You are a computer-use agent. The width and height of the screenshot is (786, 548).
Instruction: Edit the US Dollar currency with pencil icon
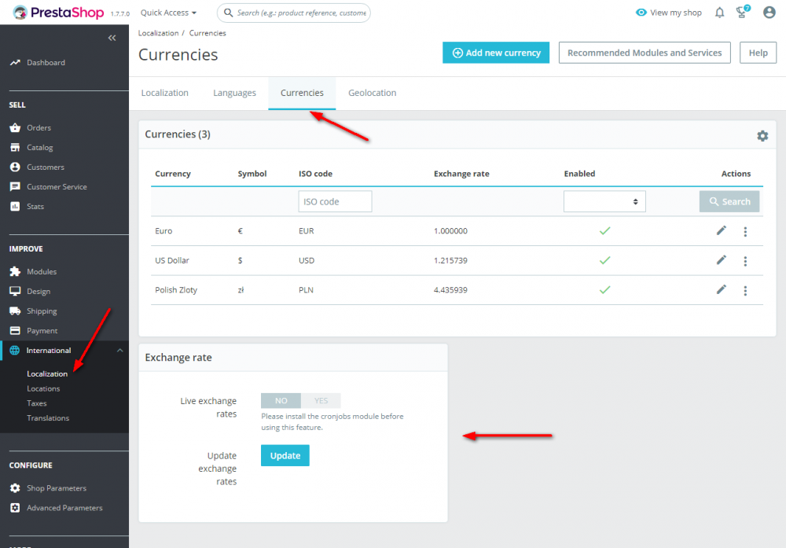pos(722,260)
